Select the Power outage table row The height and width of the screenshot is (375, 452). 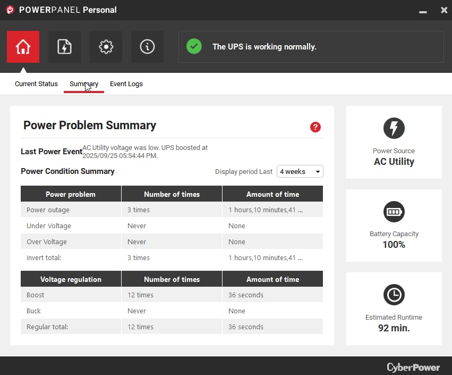pos(172,210)
